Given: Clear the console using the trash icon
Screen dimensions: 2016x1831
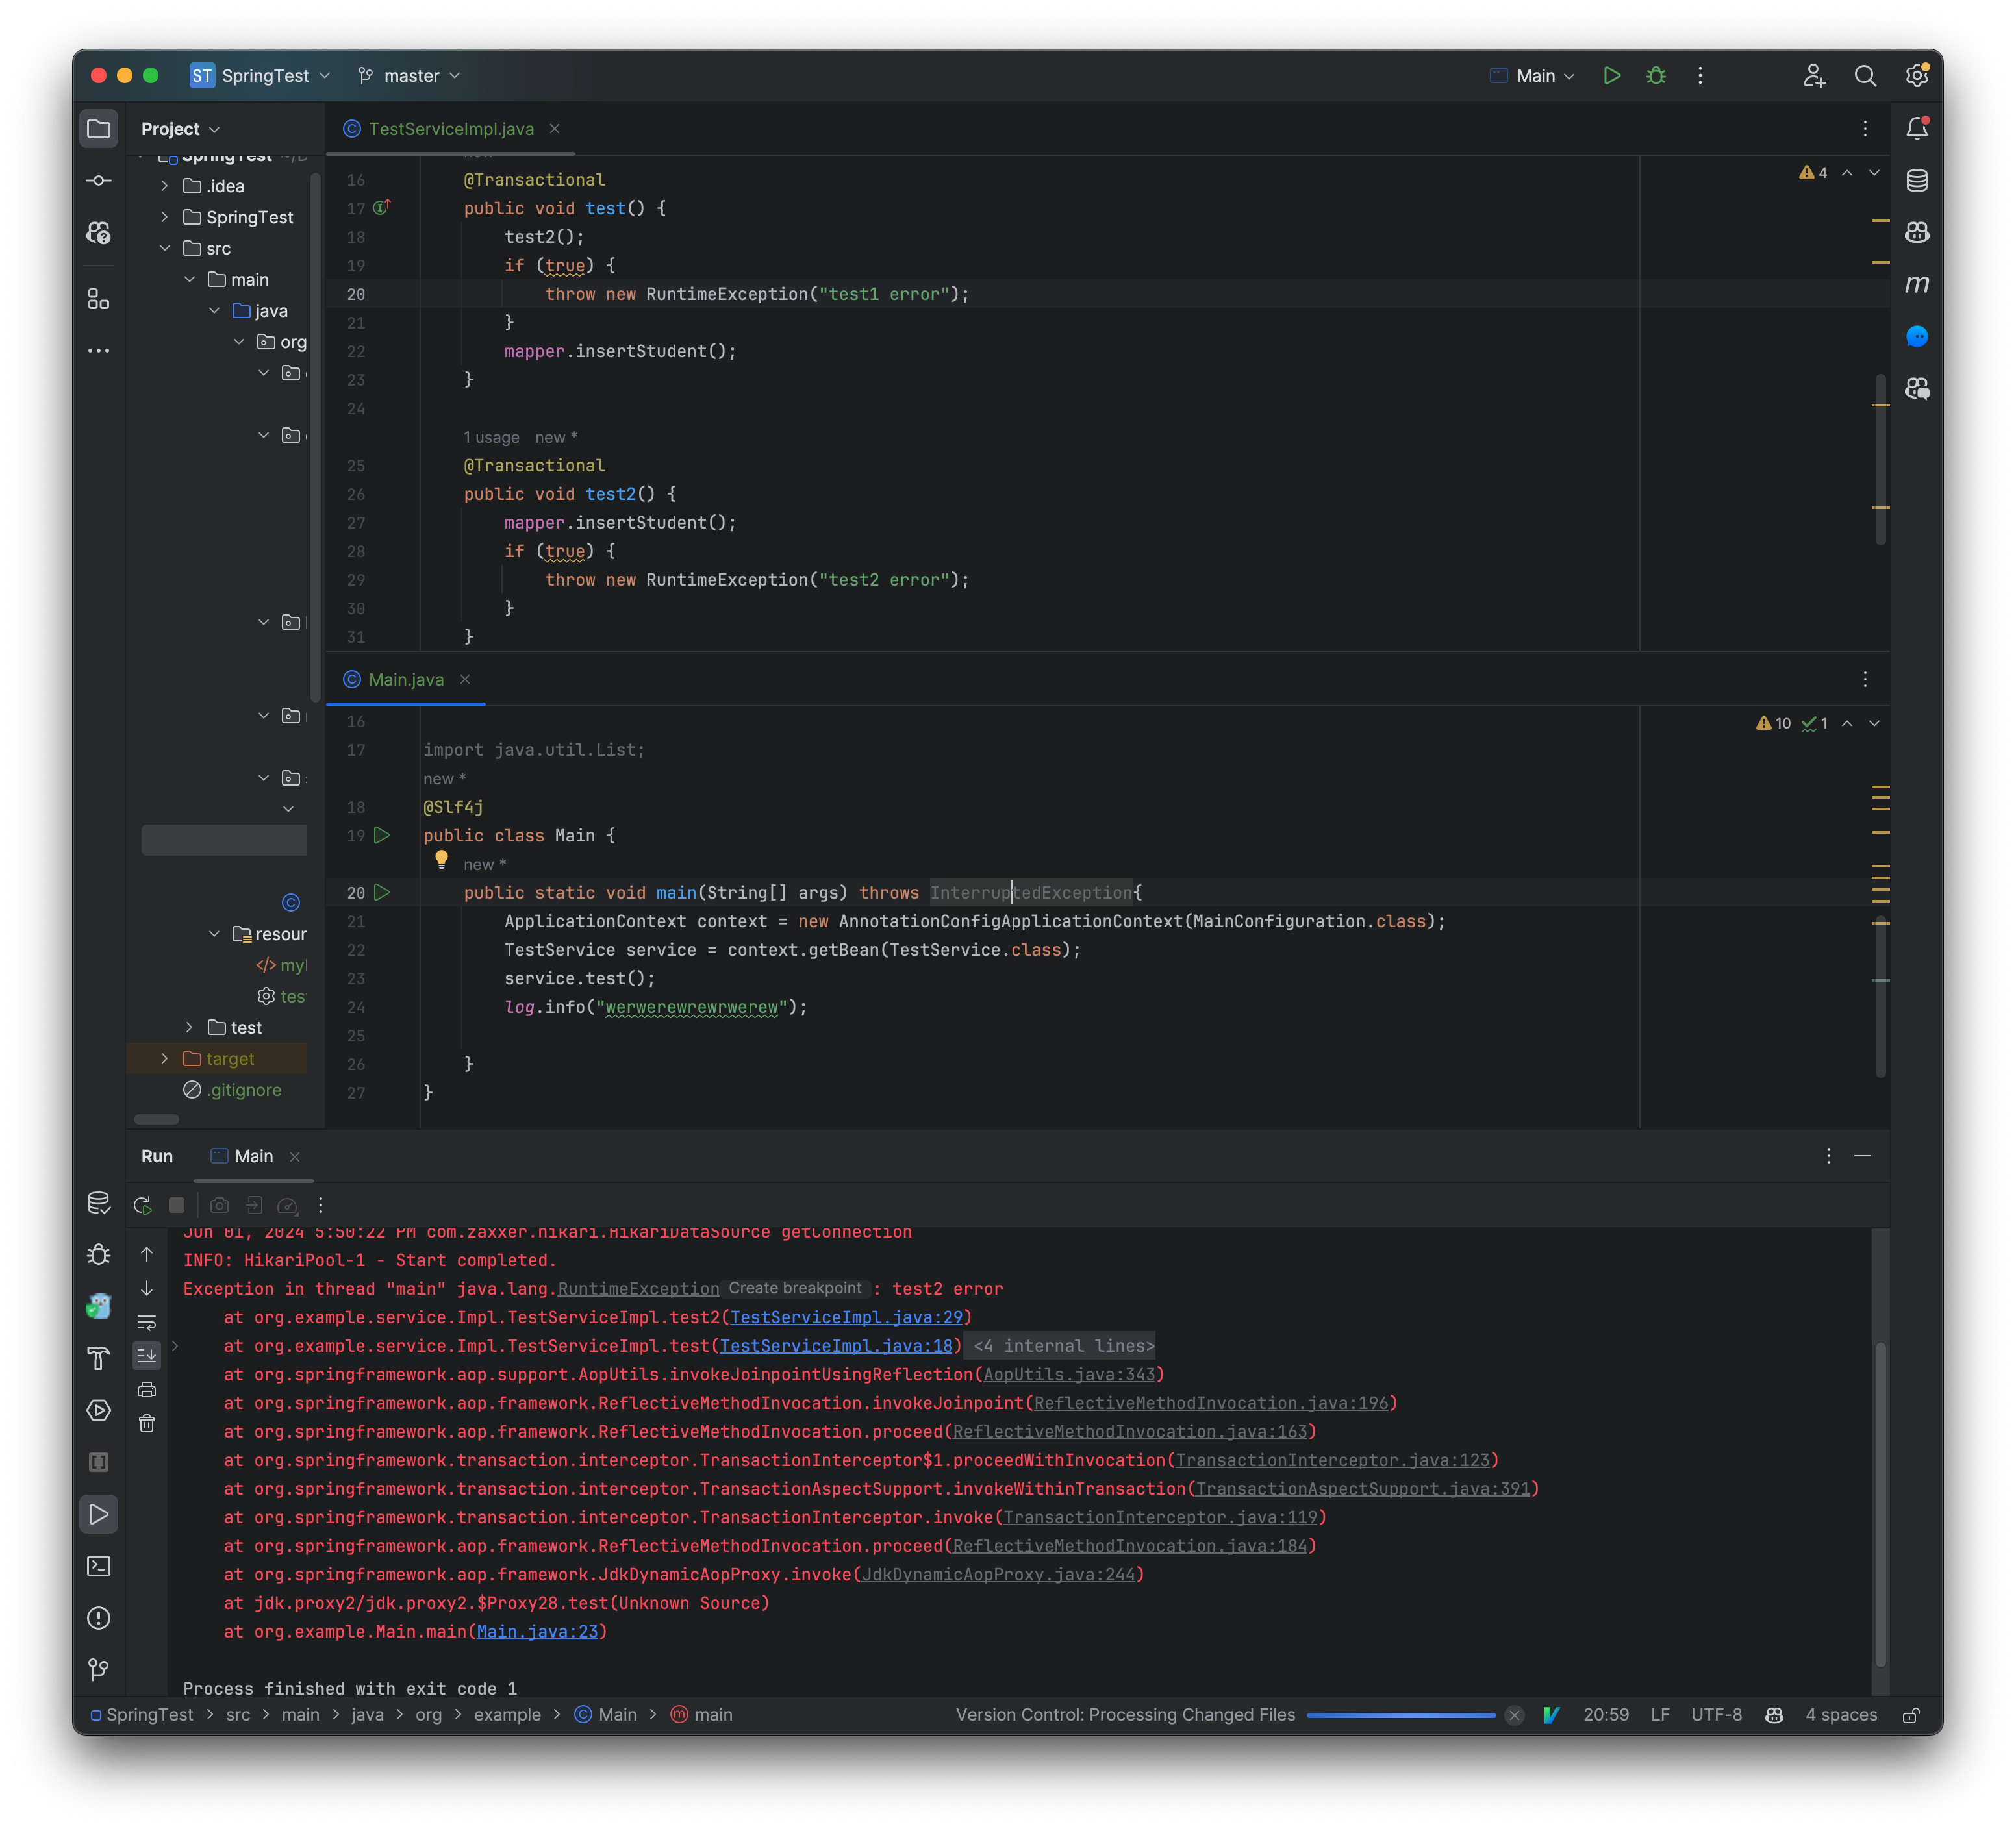Looking at the screenshot, I should pyautogui.click(x=147, y=1423).
